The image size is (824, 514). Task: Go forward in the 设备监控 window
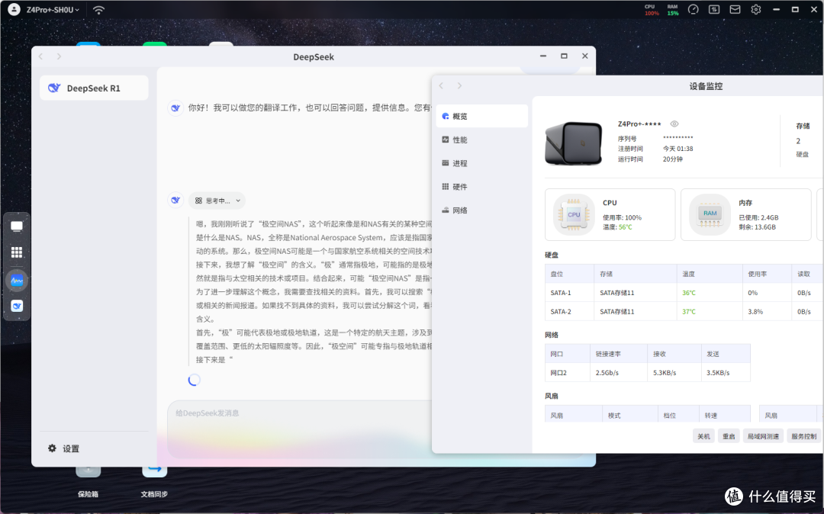pyautogui.click(x=459, y=85)
